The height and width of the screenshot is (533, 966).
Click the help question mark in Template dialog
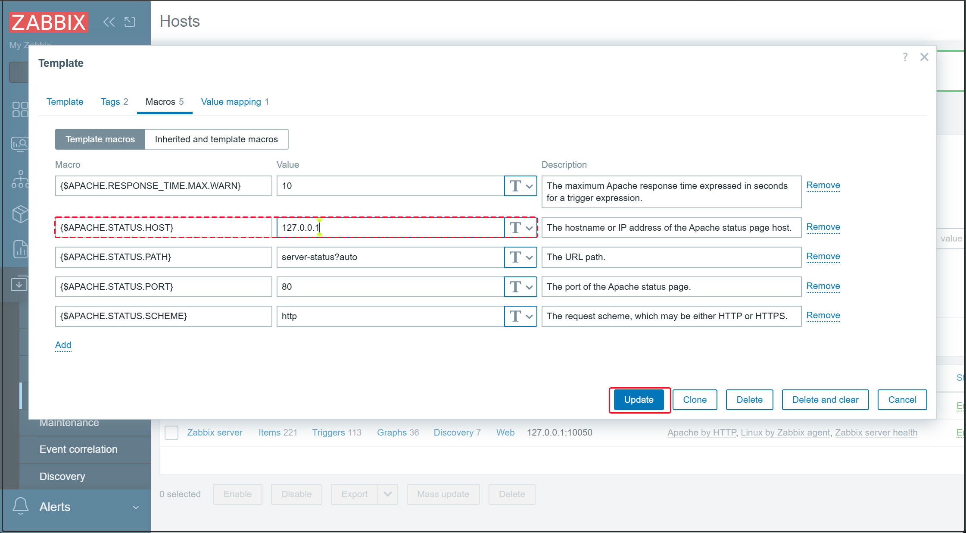pos(905,57)
